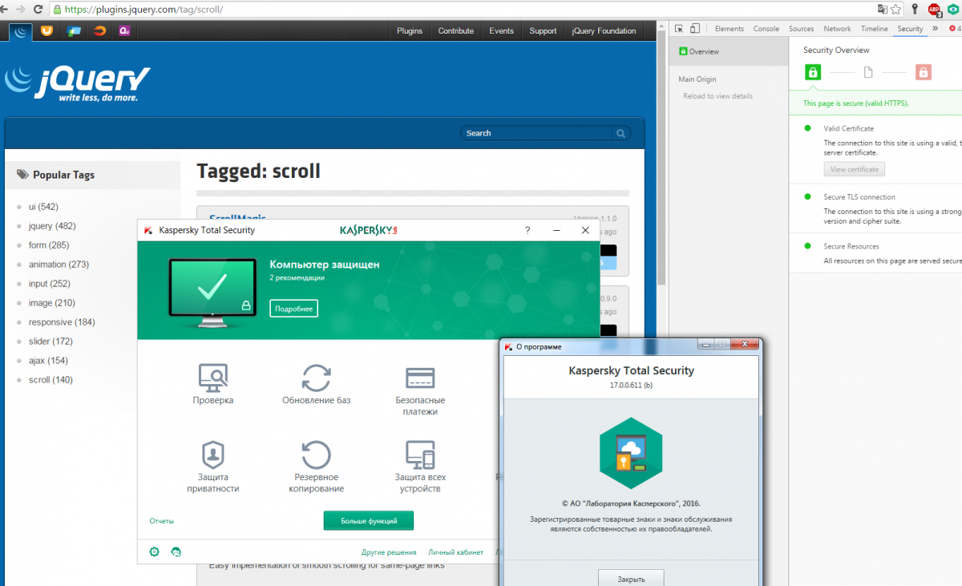
Task: Open the Translate icon in the address bar
Action: 883,10
